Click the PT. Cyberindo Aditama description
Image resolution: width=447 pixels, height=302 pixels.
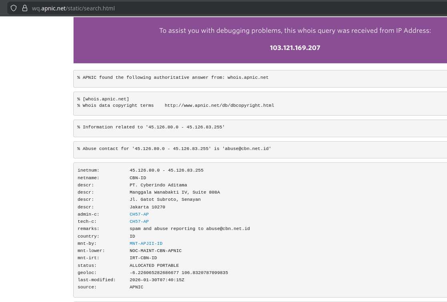pyautogui.click(x=158, y=185)
